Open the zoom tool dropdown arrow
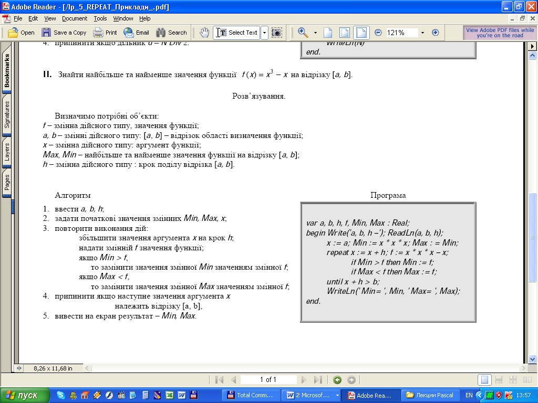 [315, 33]
